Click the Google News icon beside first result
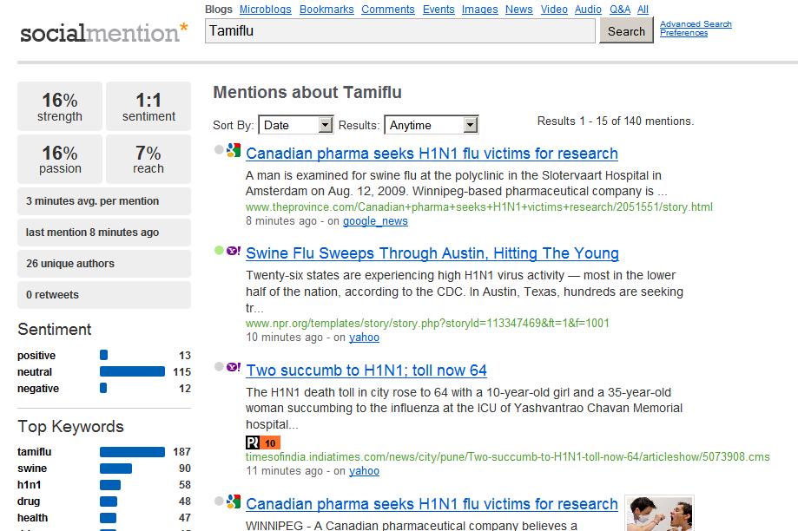This screenshot has width=798, height=531. (234, 150)
